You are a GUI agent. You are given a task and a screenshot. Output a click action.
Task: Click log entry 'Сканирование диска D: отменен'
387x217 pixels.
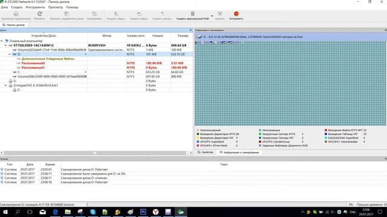click(84, 178)
